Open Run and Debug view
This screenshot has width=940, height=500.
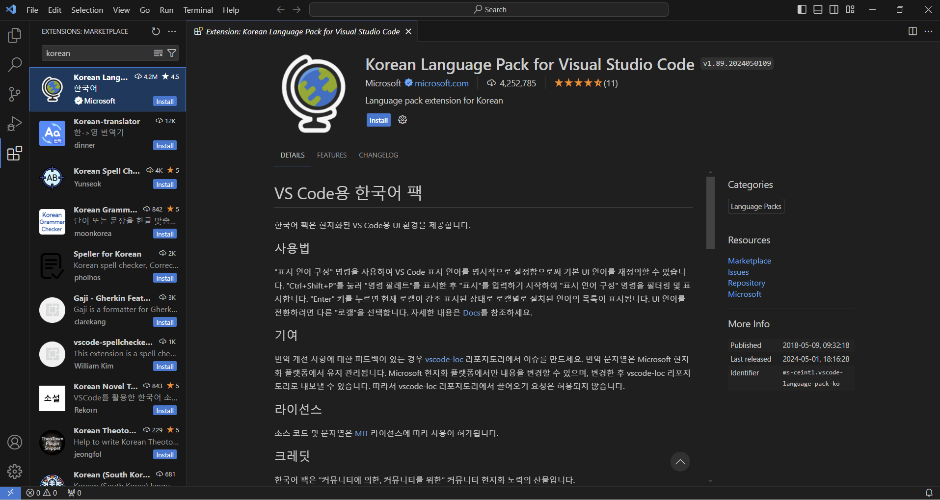coord(15,124)
